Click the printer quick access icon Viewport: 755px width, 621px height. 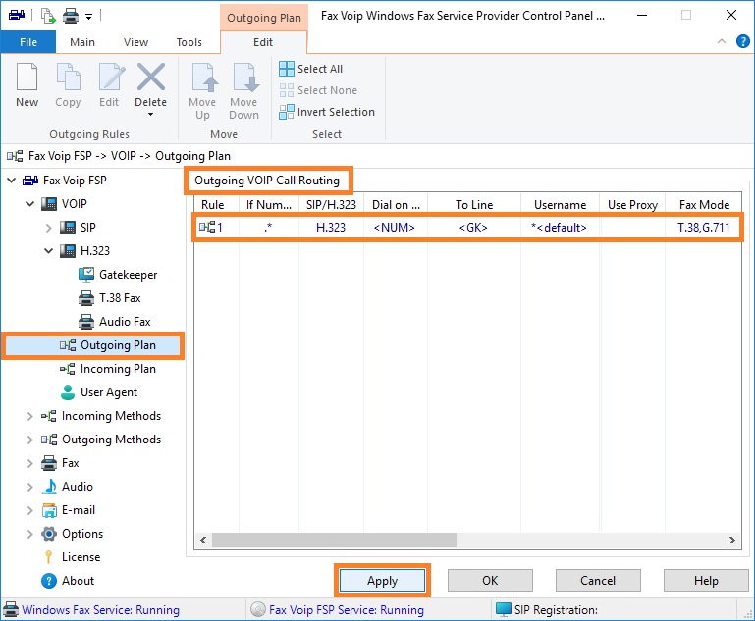[x=71, y=16]
